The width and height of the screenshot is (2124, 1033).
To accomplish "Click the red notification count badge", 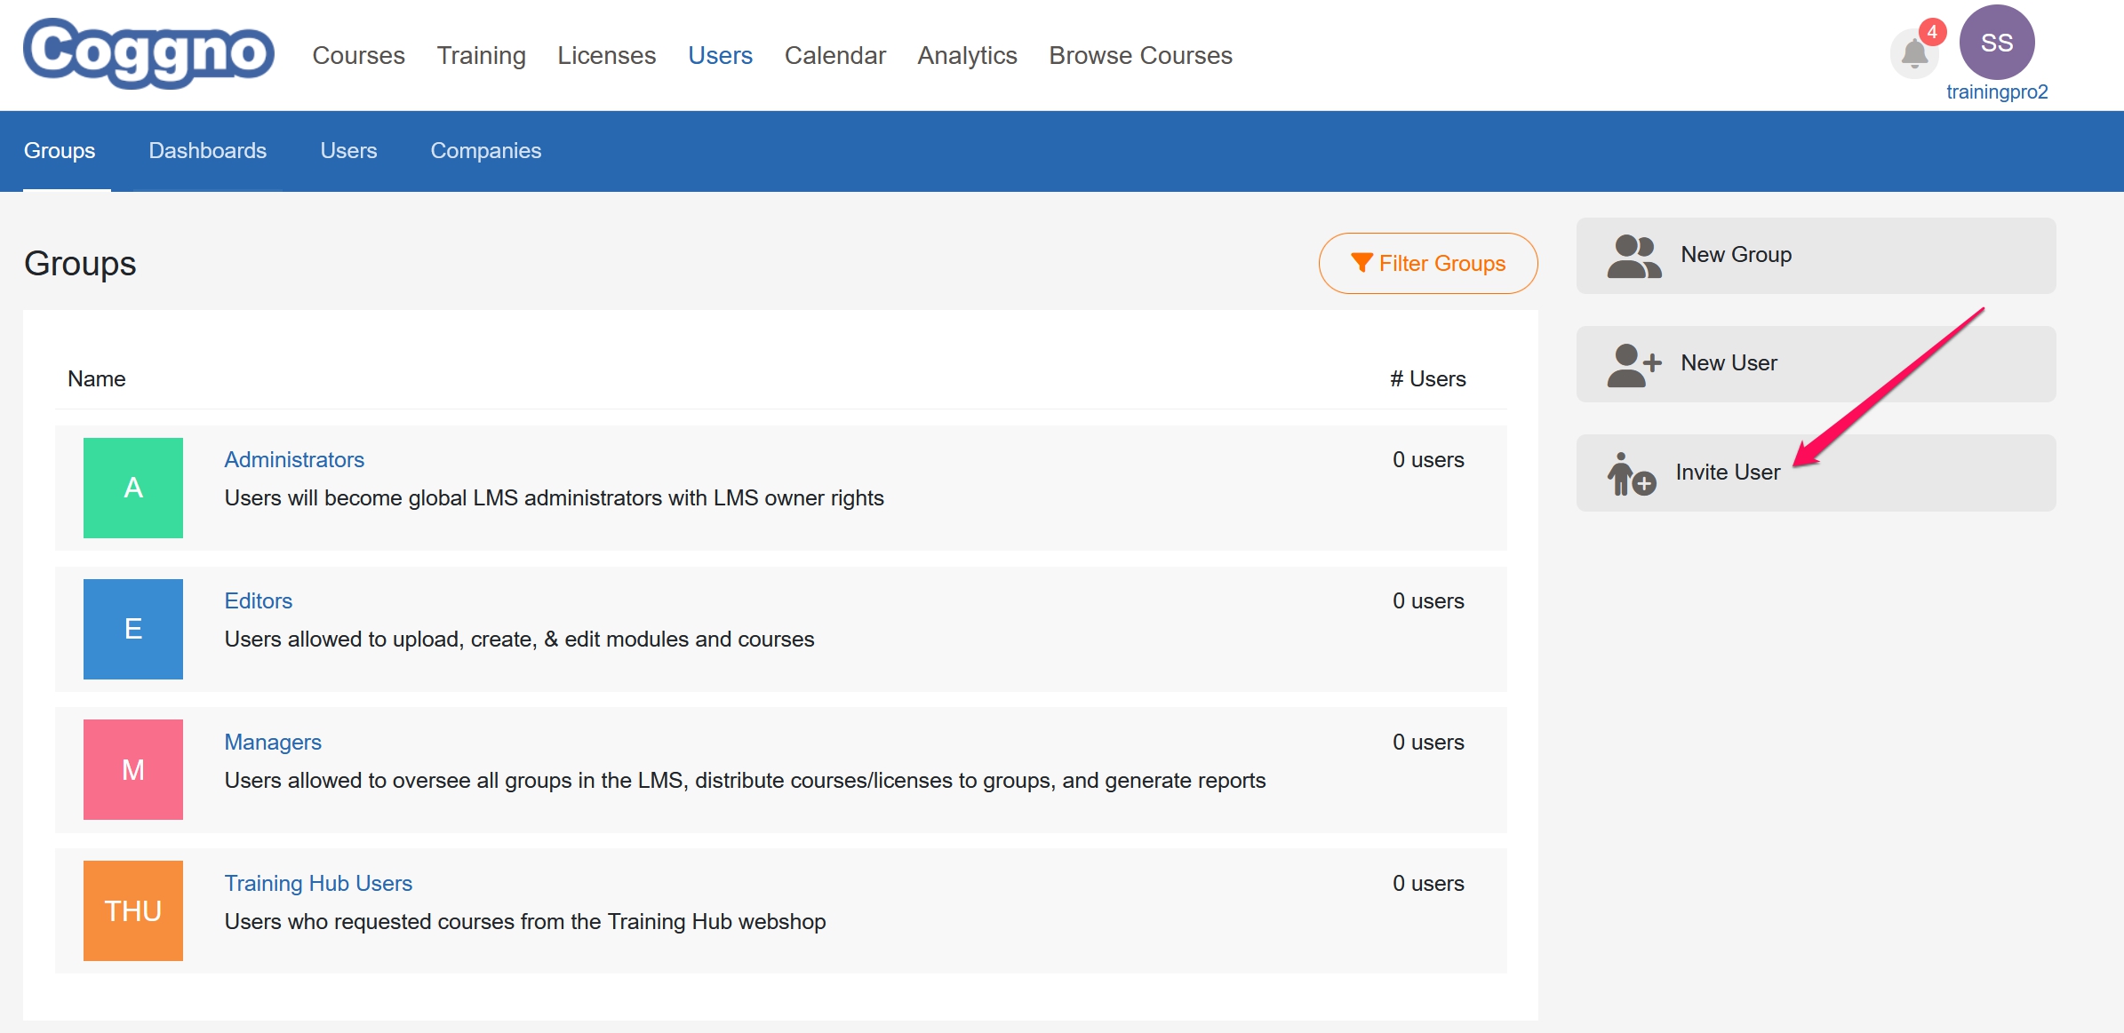I will click(x=1931, y=32).
